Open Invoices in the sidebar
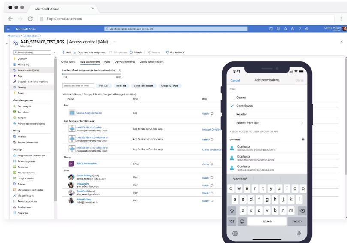The height and width of the screenshot is (243, 347). click(x=22, y=137)
